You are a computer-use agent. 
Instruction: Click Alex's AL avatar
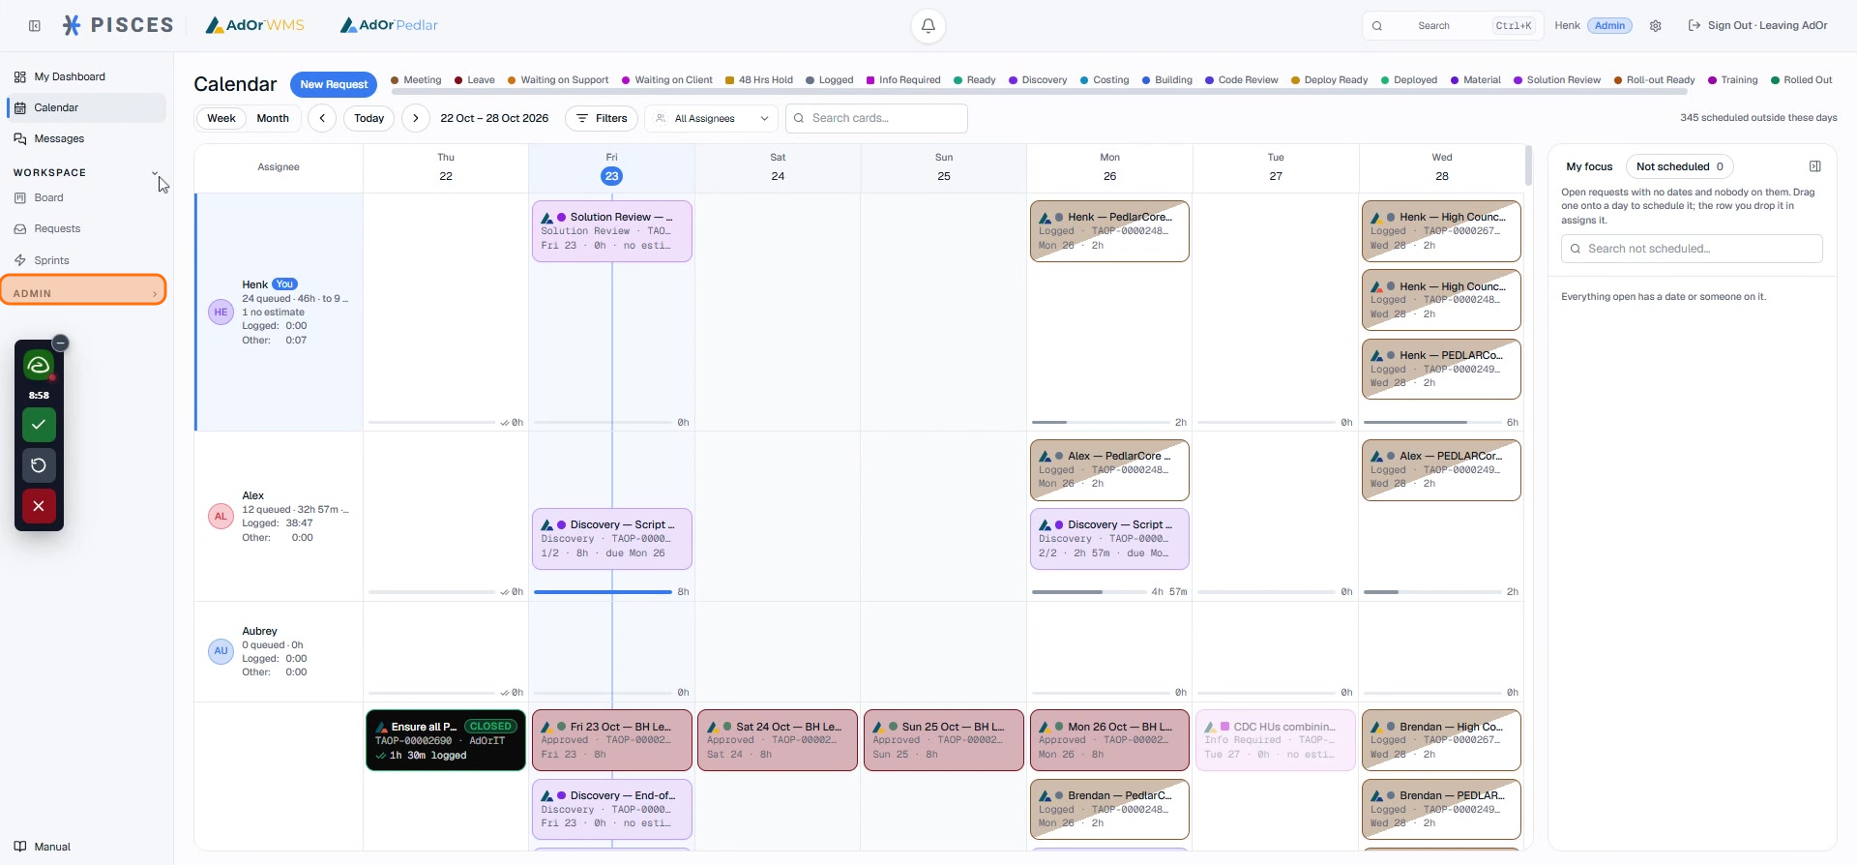[221, 517]
